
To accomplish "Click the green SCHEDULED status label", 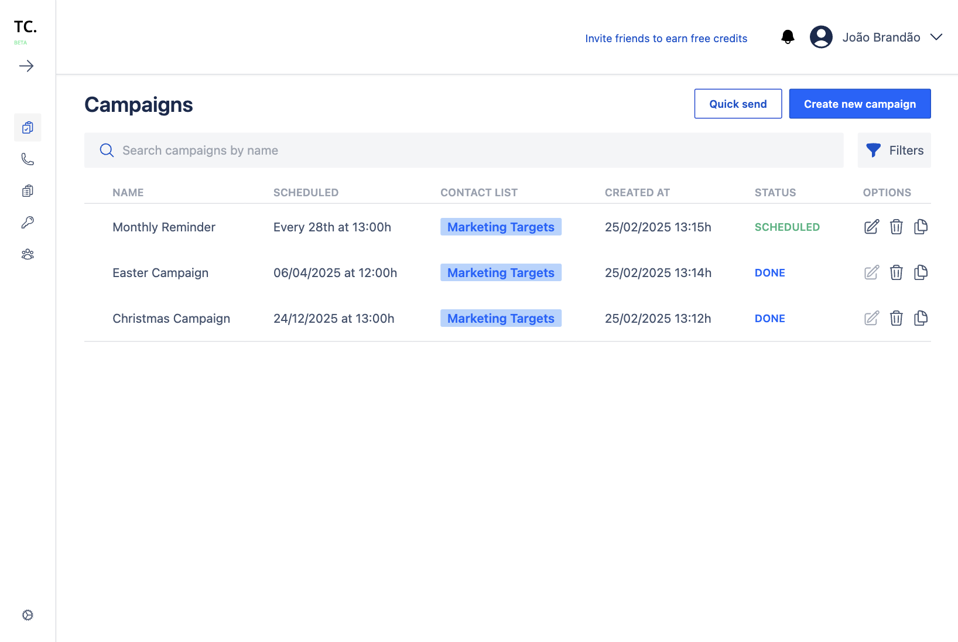I will (787, 227).
